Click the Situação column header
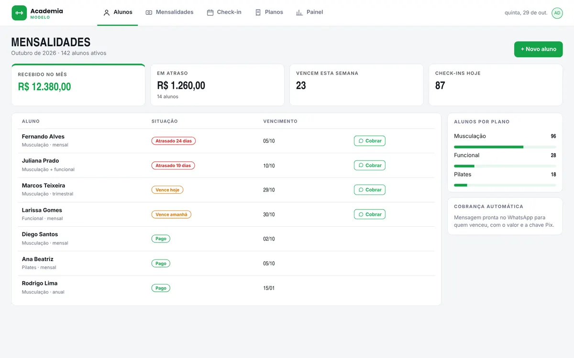This screenshot has height=358, width=574. [165, 121]
